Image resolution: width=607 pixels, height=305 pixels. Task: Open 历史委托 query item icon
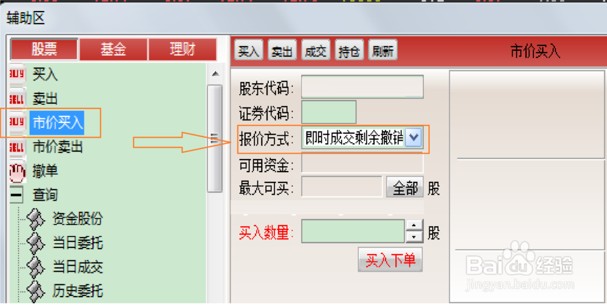click(x=35, y=290)
